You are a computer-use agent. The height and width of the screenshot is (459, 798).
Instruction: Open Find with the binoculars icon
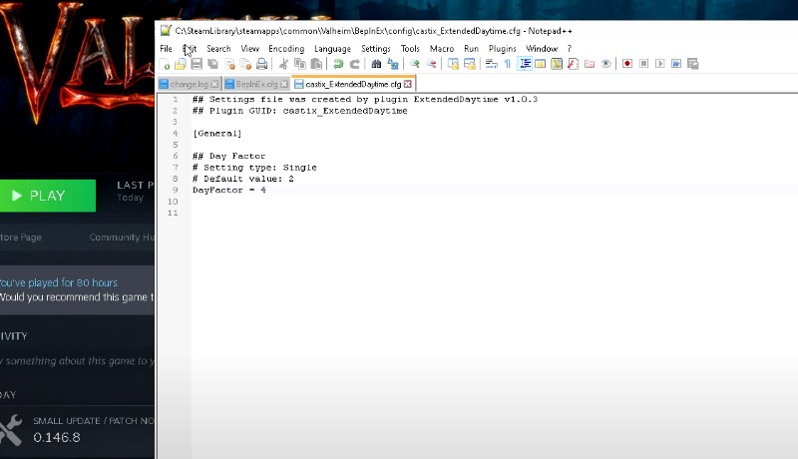tap(376, 64)
